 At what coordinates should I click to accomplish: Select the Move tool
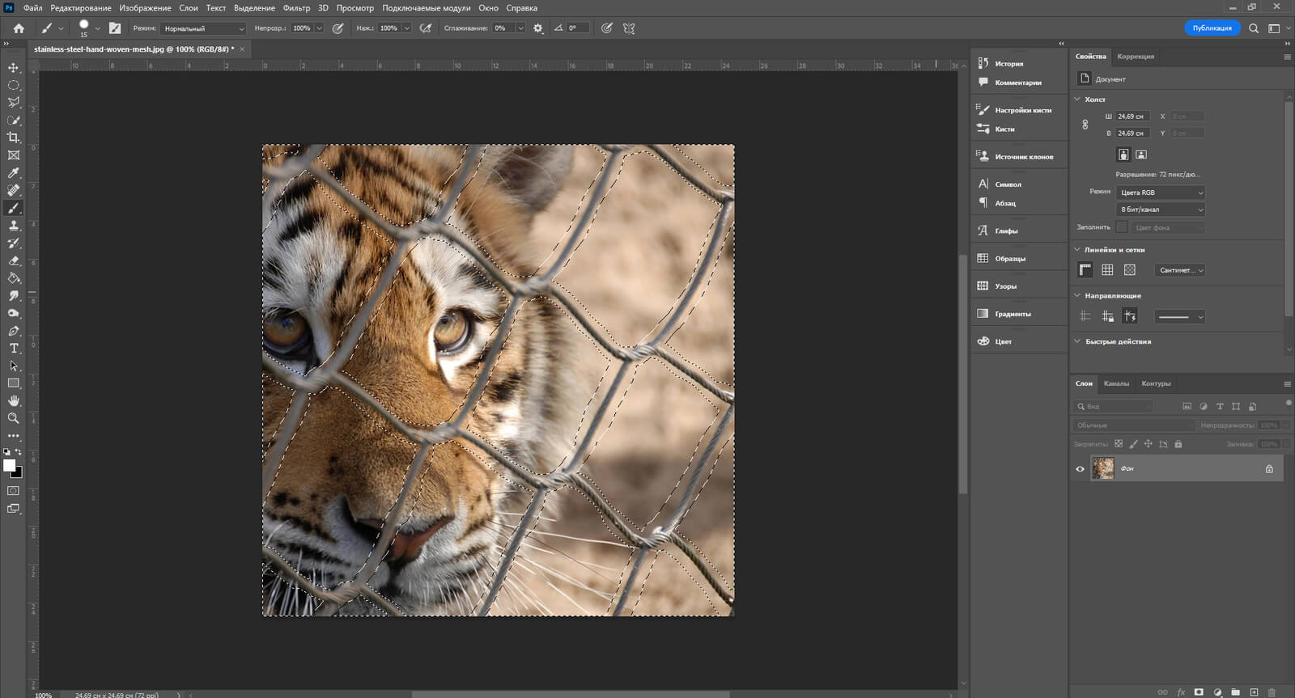tap(14, 68)
